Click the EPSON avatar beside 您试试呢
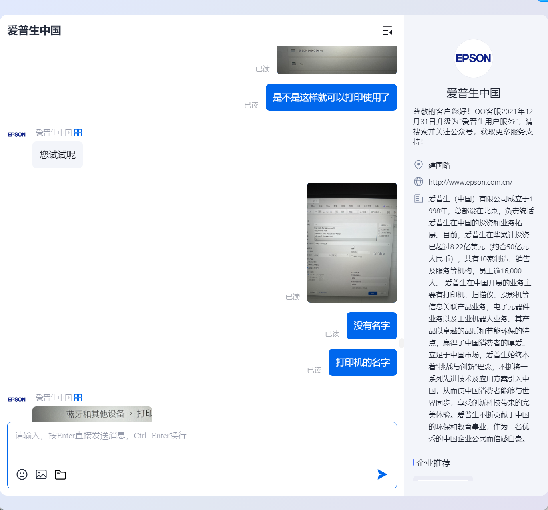Viewport: 548px width, 510px height. tap(17, 135)
